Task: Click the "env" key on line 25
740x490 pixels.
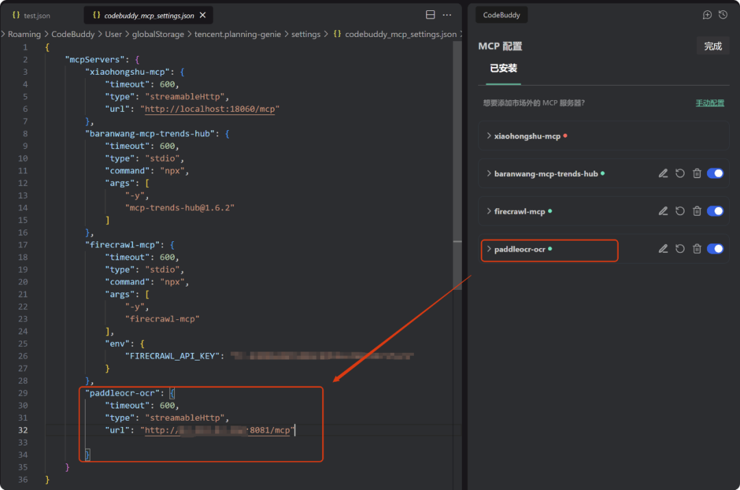Action: tap(118, 343)
